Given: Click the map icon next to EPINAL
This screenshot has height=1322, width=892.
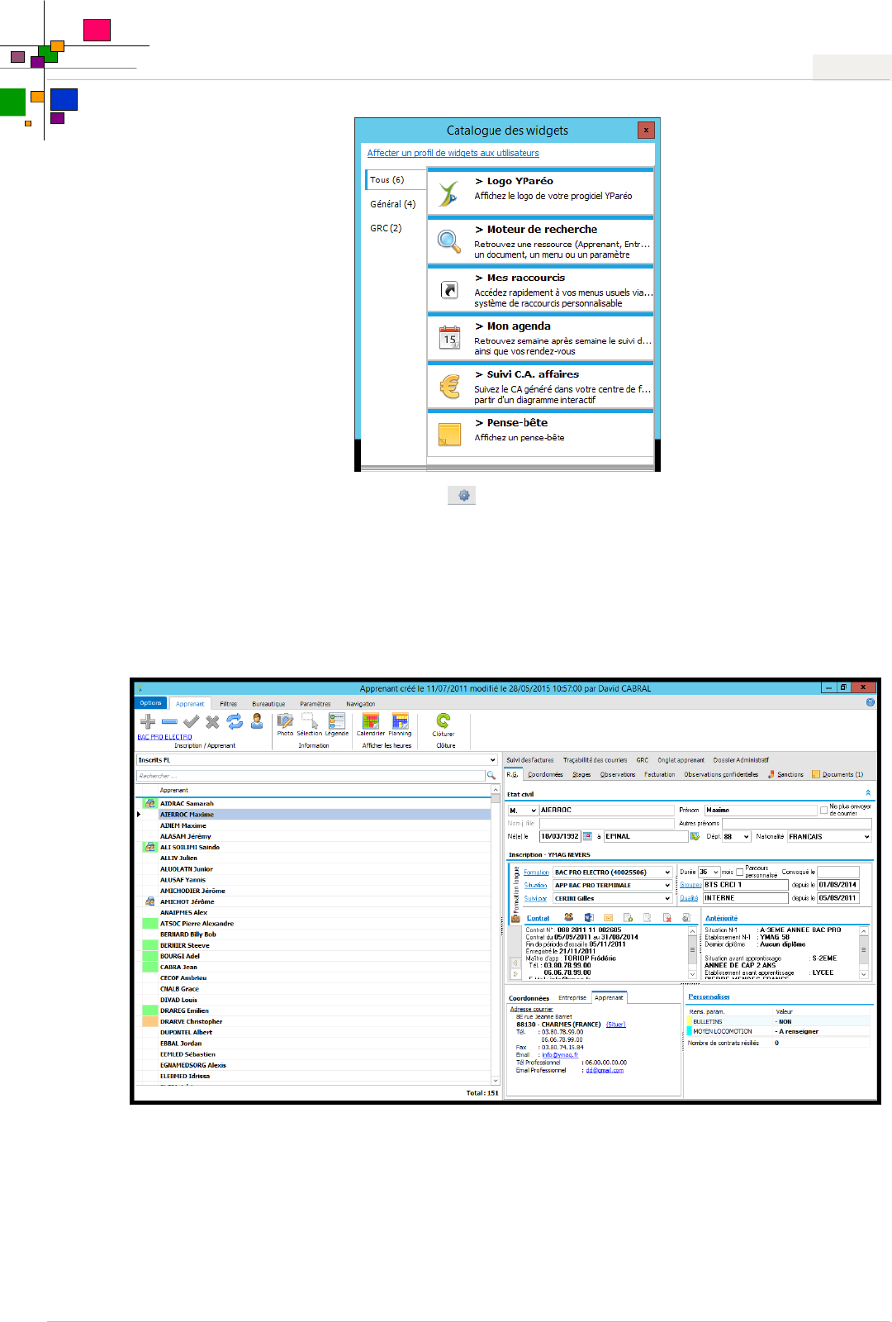Looking at the screenshot, I should point(695,836).
